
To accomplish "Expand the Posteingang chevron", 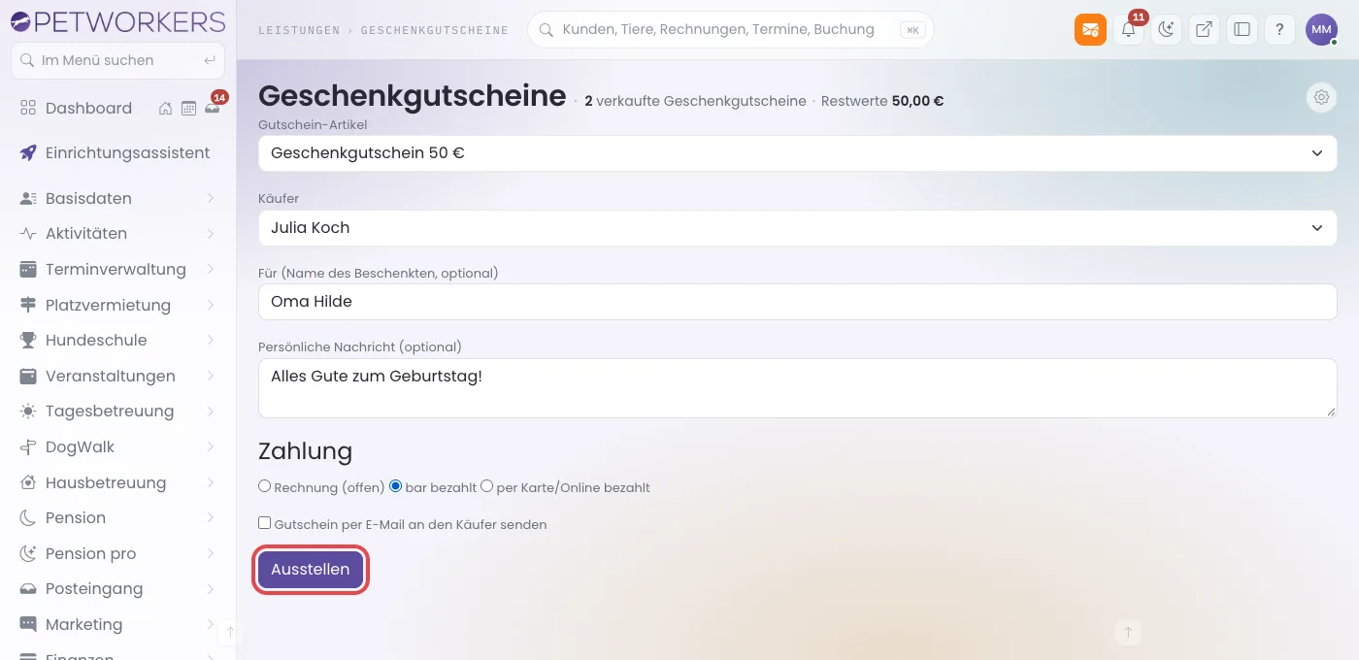I will pyautogui.click(x=211, y=588).
